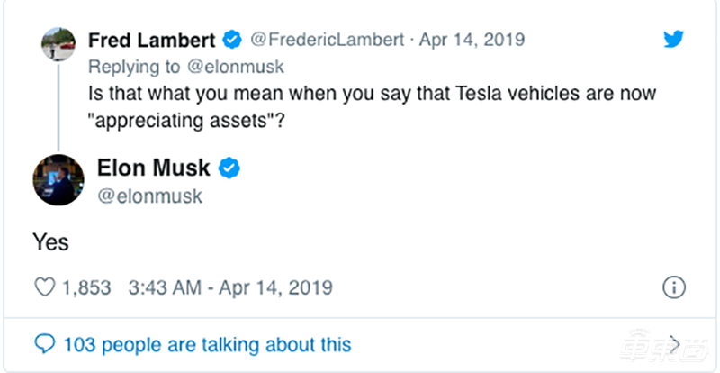Follow the @elonmusk mention in Replying to

[236, 68]
